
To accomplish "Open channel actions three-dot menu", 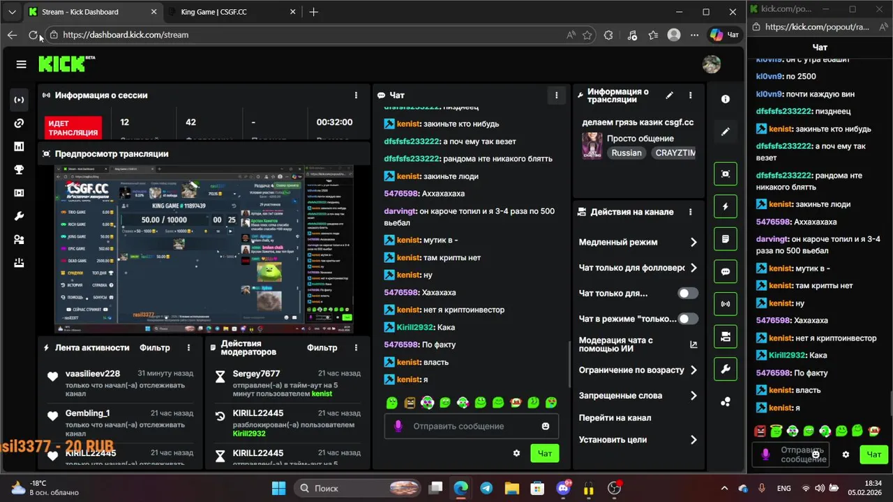I will click(x=691, y=212).
